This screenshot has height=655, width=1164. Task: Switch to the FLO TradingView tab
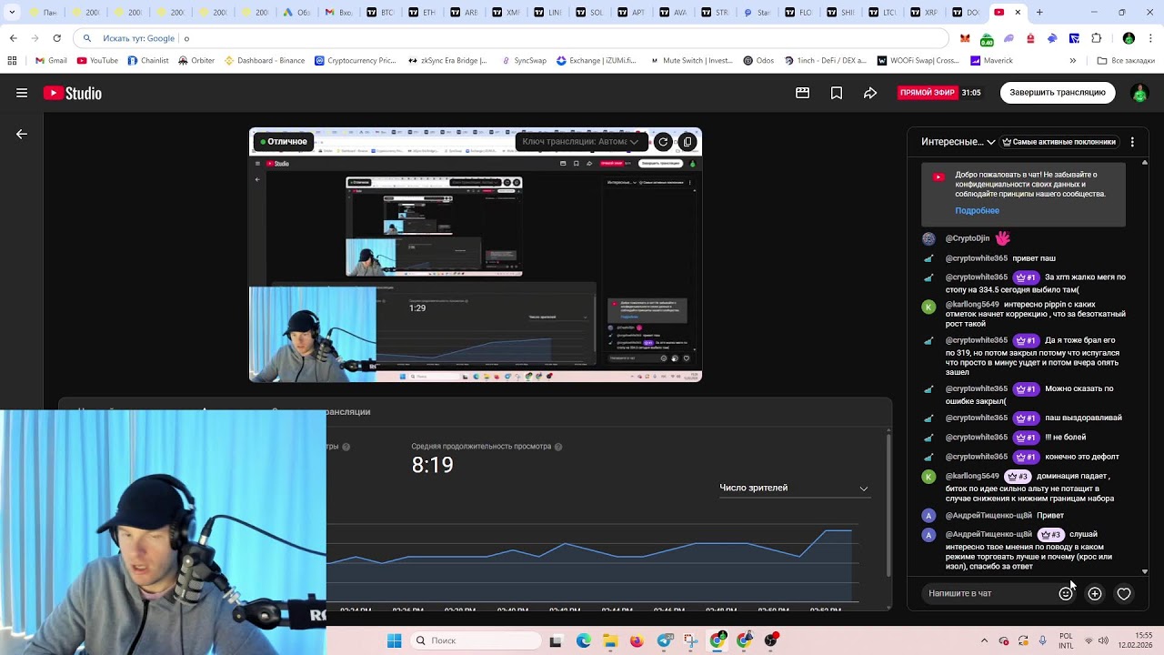click(x=798, y=13)
